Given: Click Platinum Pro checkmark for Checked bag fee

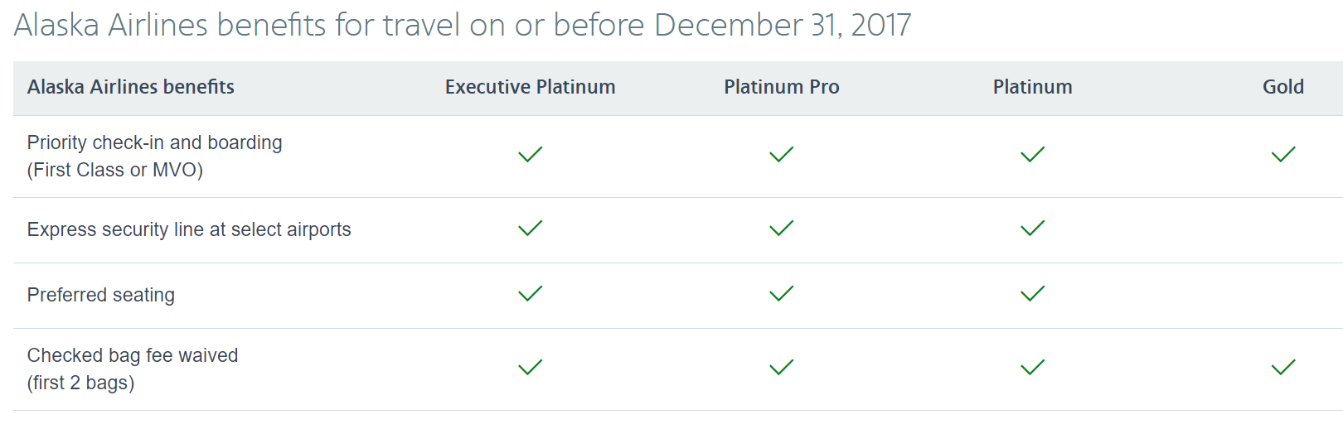Looking at the screenshot, I should pyautogui.click(x=781, y=368).
